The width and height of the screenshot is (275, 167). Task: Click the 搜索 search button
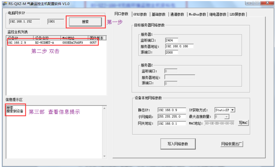(85, 22)
